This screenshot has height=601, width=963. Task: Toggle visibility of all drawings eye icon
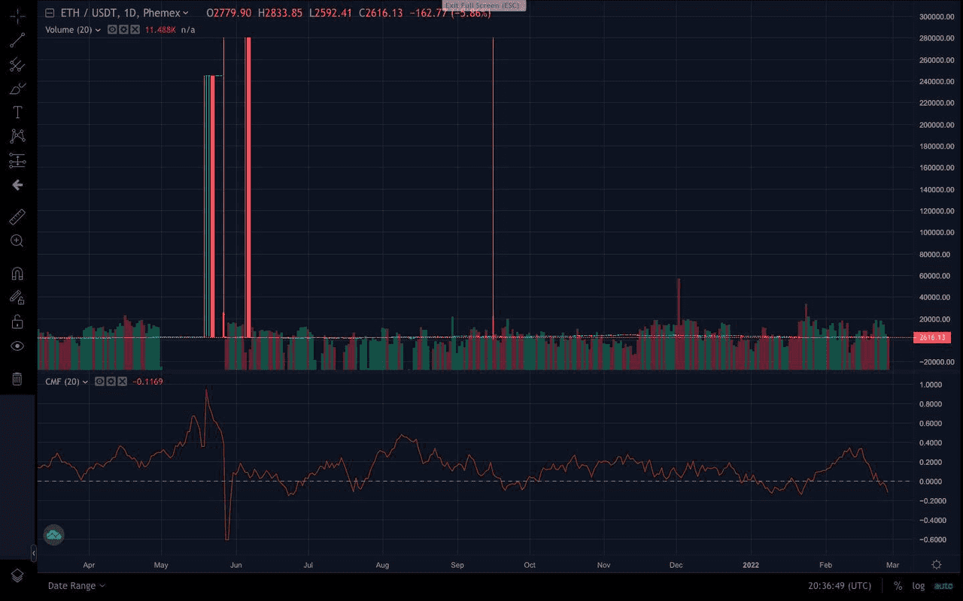click(17, 346)
